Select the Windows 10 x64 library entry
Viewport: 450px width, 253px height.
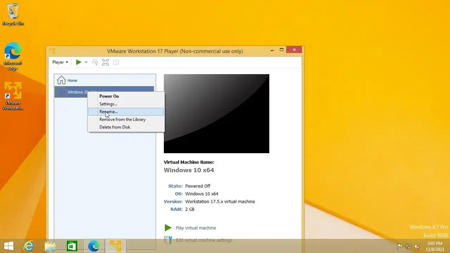[x=104, y=92]
